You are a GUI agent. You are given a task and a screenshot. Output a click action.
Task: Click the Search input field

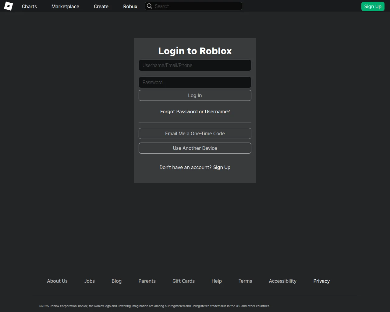[x=197, y=6]
